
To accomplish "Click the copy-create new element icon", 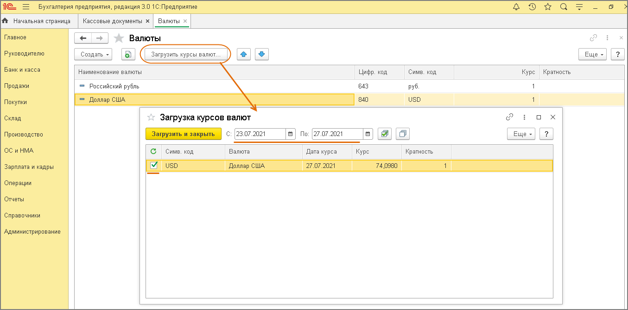I will [128, 54].
